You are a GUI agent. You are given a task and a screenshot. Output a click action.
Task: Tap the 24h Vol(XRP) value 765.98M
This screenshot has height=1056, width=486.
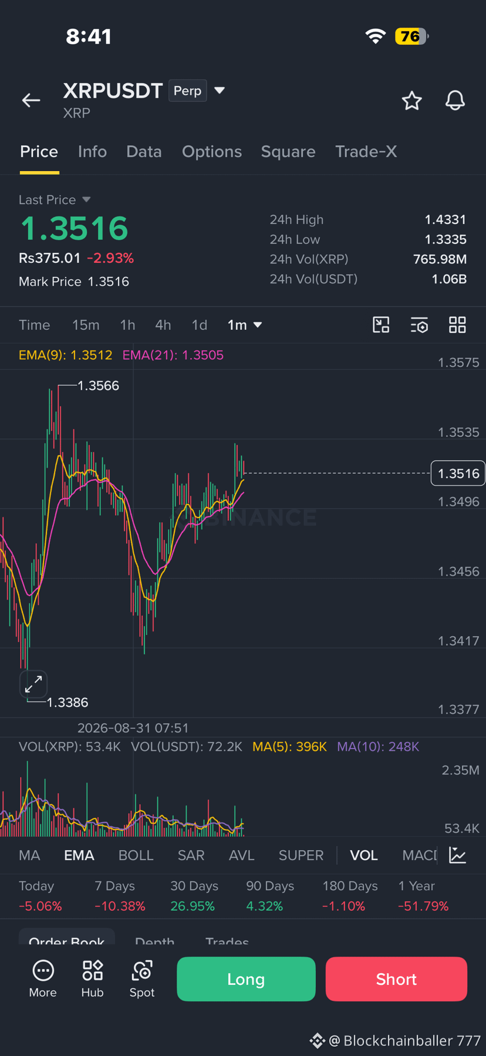click(x=440, y=259)
